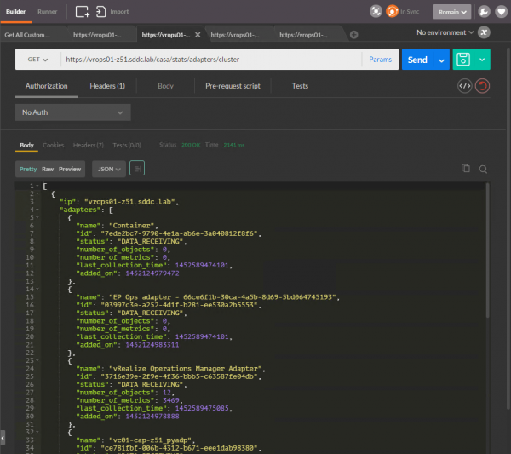This screenshot has height=454, width=511.
Task: Switch response view to Preview
Action: point(70,169)
